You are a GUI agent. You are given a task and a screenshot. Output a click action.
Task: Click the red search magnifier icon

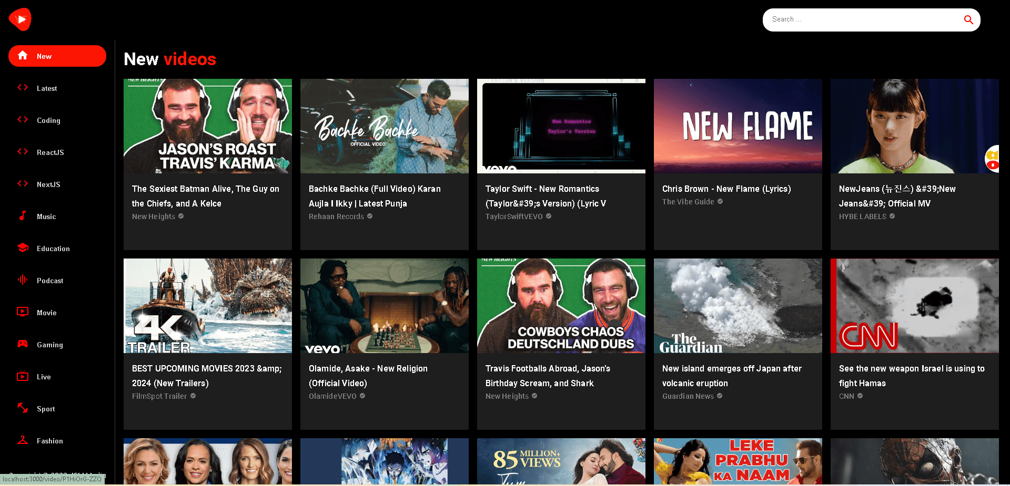click(968, 20)
